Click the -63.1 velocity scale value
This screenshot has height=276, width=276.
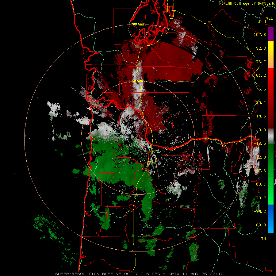[260, 184]
